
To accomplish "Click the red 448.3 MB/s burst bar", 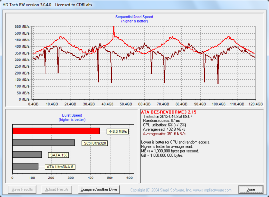I will click(x=56, y=131).
